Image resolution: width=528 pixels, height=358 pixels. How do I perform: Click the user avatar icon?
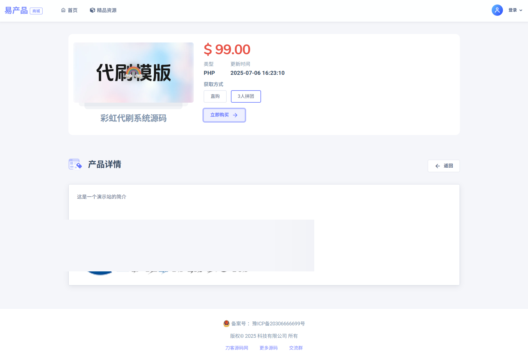(x=497, y=10)
